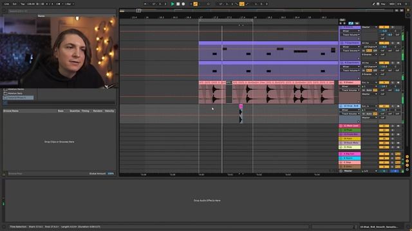The width and height of the screenshot is (412, 231).
Task: Select Ableton Packs in browser
Action: (15, 89)
